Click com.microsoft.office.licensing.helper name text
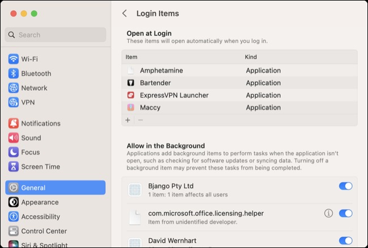Viewport: 368px width, 248px height. (x=206, y=213)
